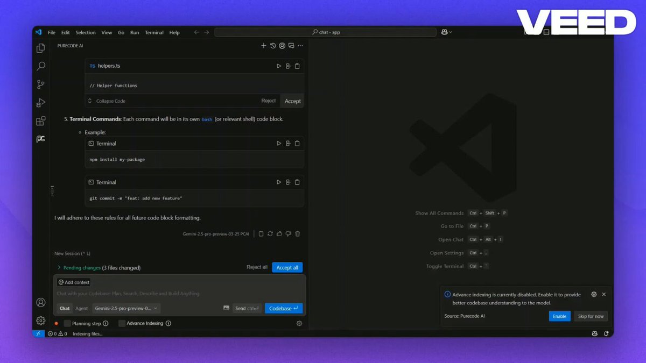Open the Run menu

coord(135,32)
